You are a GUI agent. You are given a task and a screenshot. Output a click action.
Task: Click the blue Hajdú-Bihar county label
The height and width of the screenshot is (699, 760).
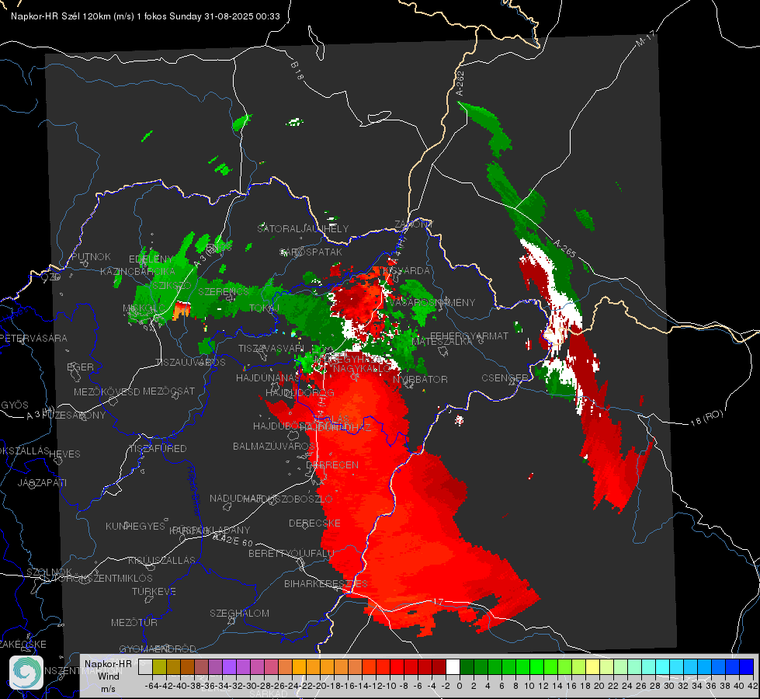click(x=194, y=490)
